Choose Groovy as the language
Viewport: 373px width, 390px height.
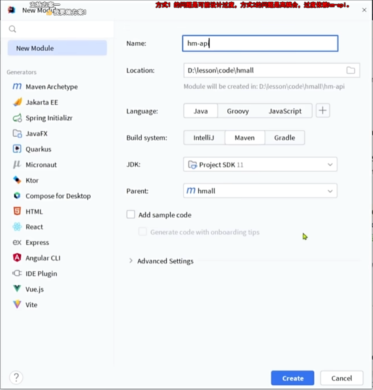238,111
